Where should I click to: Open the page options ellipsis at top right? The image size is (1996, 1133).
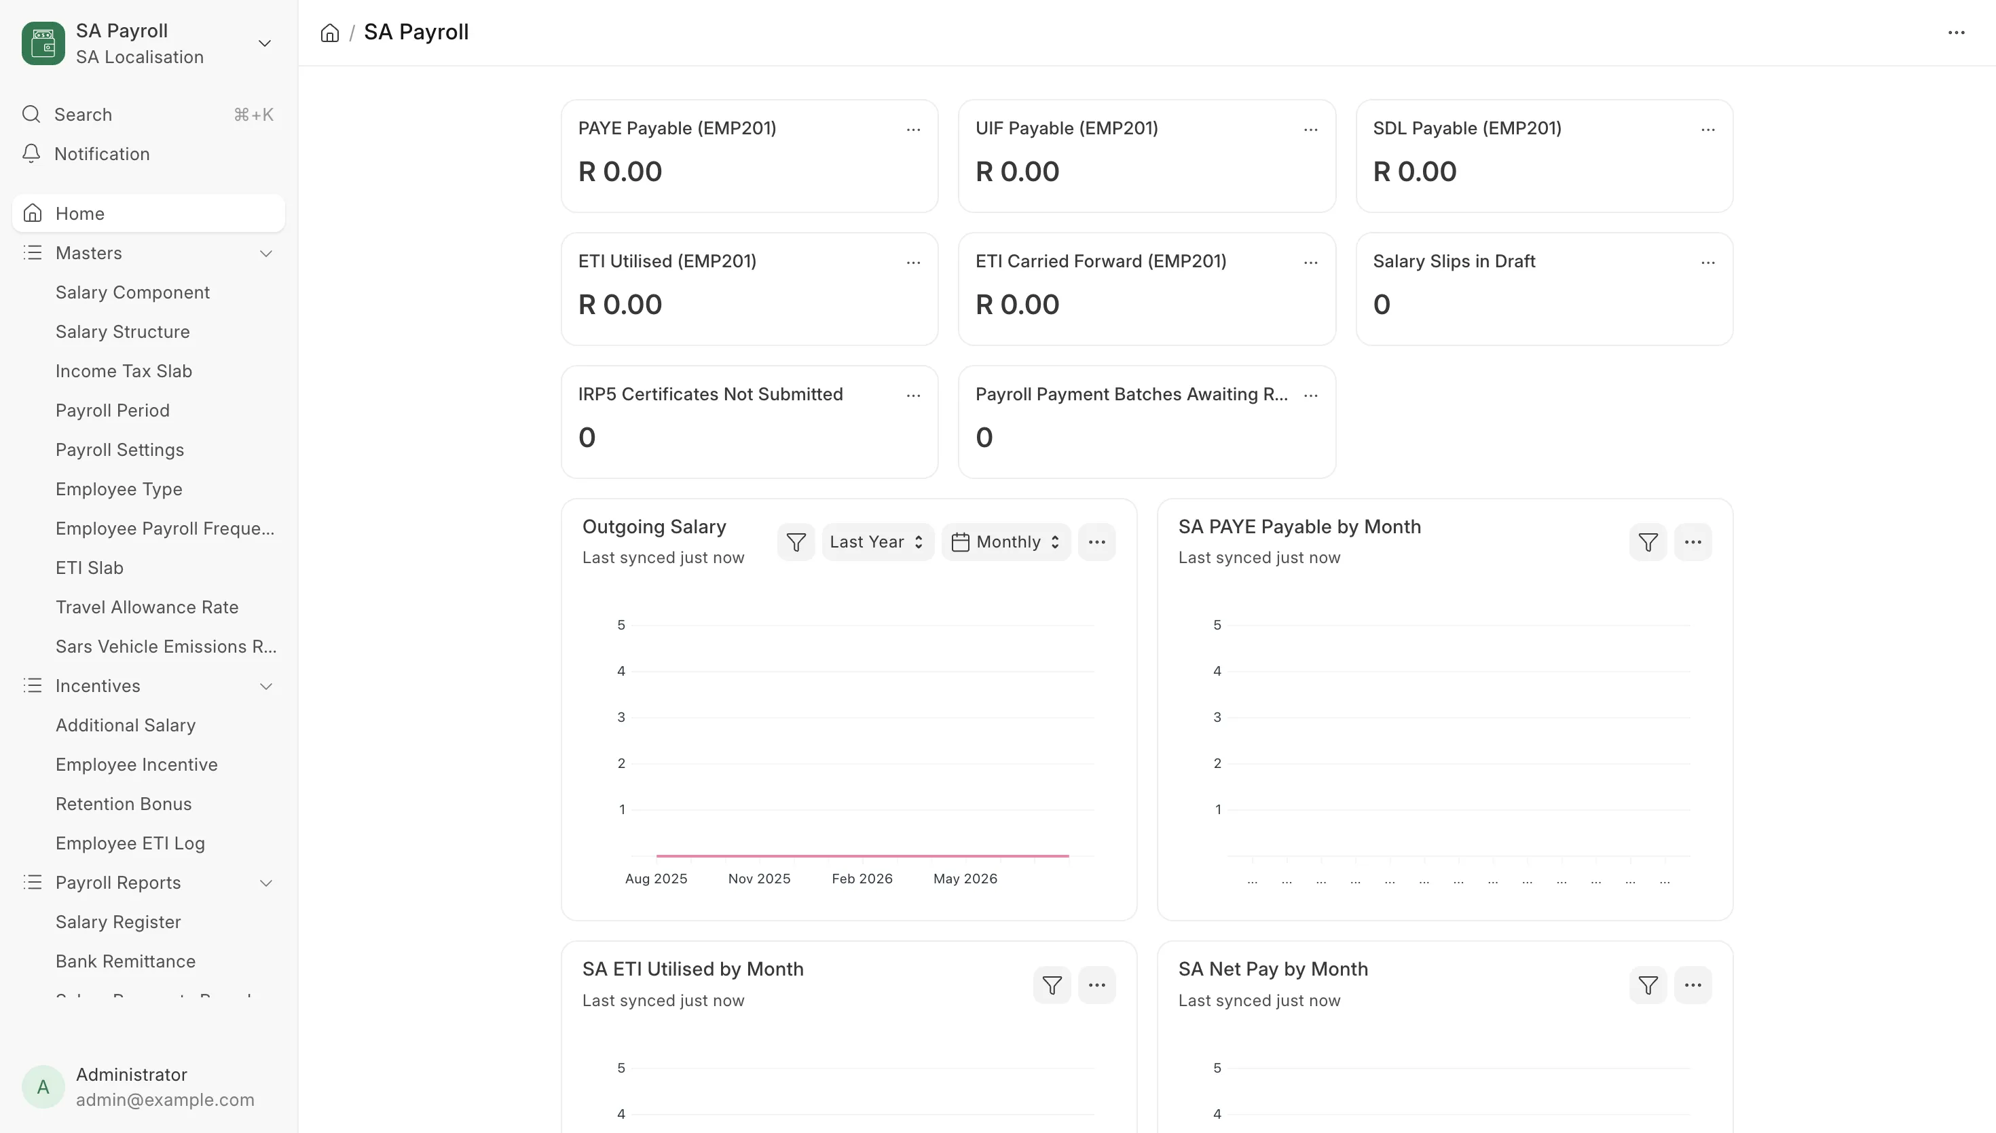[1957, 33]
